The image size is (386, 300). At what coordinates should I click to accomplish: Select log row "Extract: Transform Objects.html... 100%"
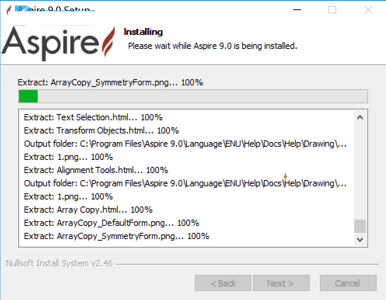click(x=101, y=130)
